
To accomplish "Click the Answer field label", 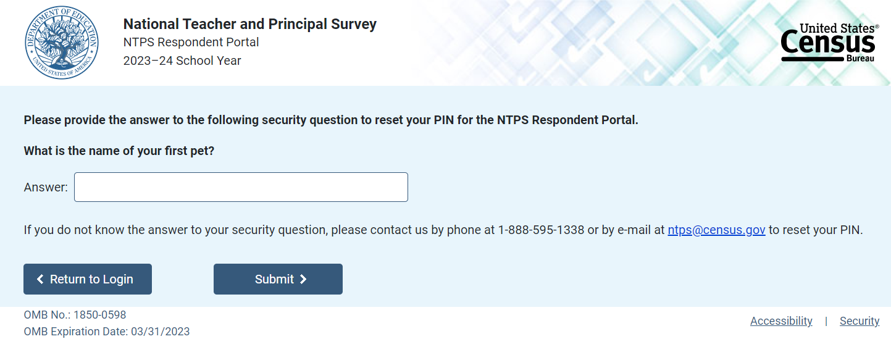I will [46, 187].
